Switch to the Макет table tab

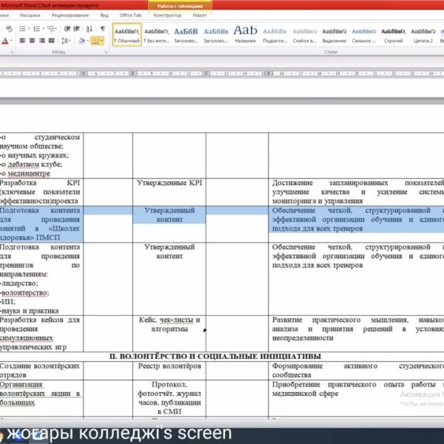tap(200, 16)
